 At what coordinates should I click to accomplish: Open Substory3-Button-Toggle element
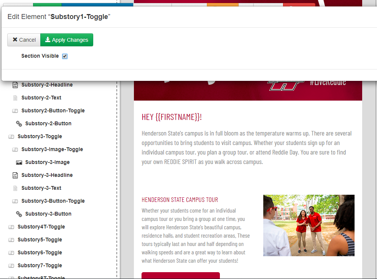click(53, 201)
